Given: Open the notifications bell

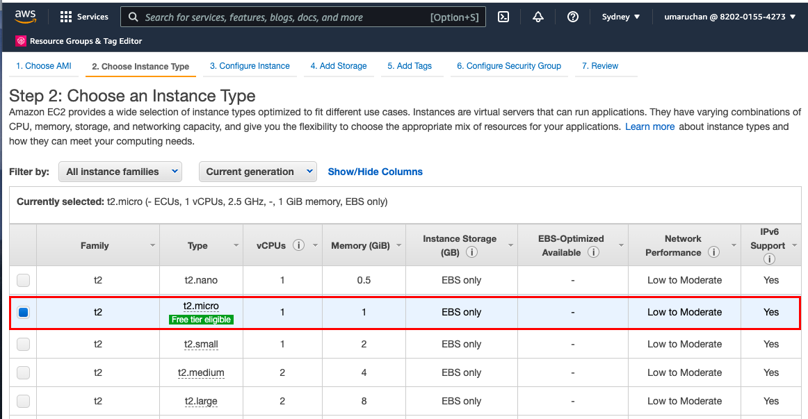Looking at the screenshot, I should [538, 17].
